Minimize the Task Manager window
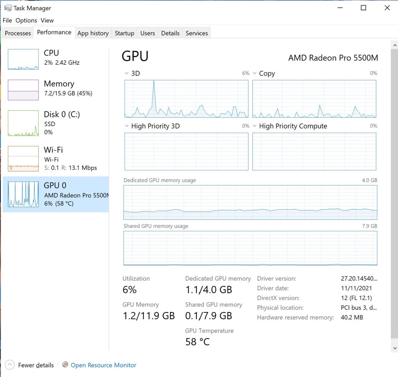Image resolution: width=398 pixels, height=377 pixels. (x=340, y=8)
